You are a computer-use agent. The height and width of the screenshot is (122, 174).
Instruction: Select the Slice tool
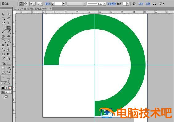[9, 68]
